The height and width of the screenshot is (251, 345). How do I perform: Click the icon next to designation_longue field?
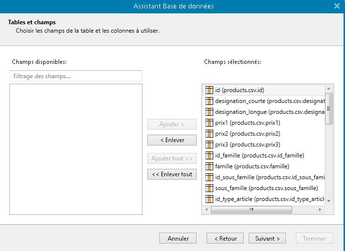[209, 112]
